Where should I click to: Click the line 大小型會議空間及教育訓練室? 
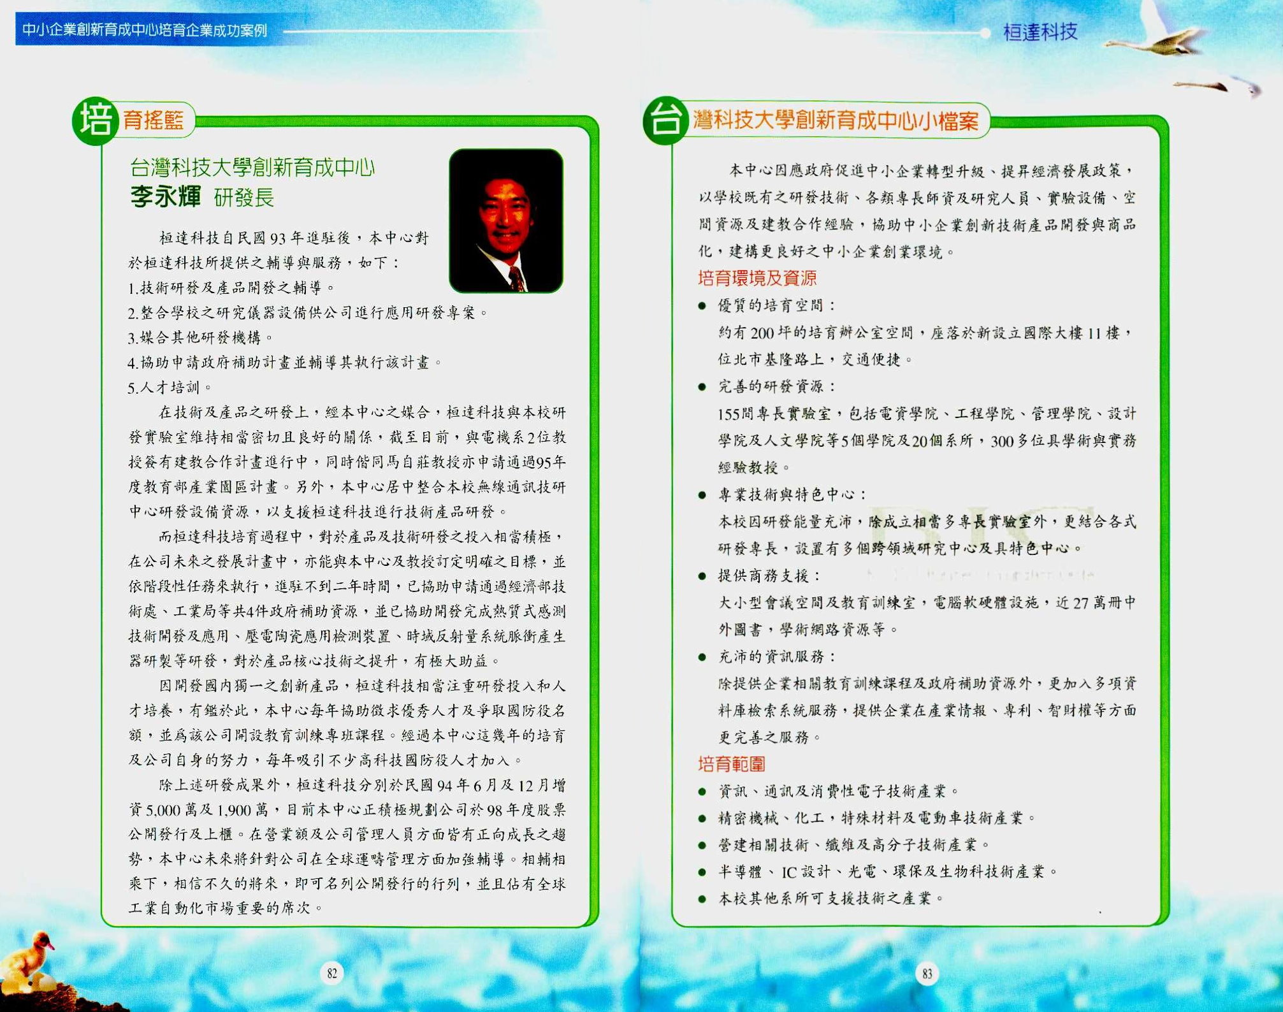tap(927, 603)
